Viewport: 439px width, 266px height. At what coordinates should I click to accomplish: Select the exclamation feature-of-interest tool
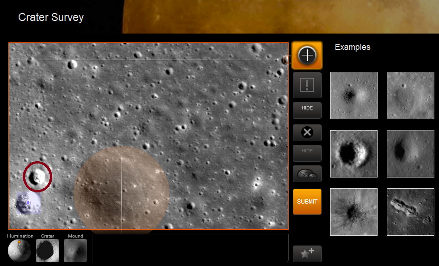pos(307,85)
